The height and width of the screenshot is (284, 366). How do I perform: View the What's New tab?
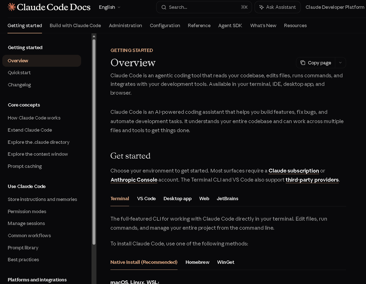(x=263, y=26)
